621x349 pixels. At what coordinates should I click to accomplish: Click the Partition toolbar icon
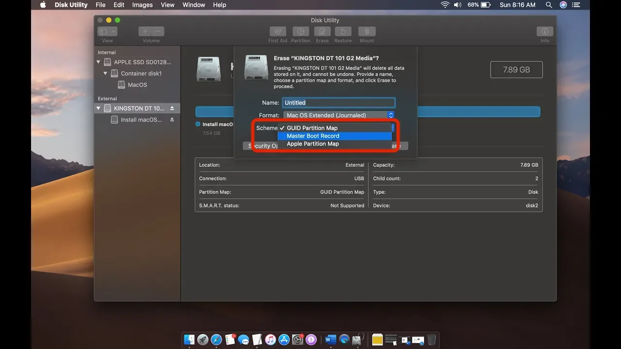(301, 32)
